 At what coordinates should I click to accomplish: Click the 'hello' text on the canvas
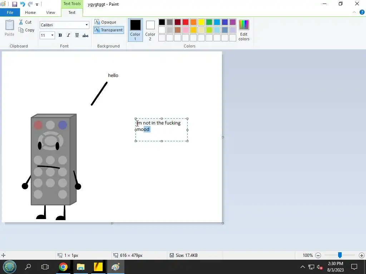click(x=113, y=75)
